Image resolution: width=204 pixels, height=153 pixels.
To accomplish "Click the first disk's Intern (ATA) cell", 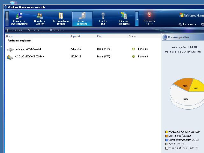I will 104,49.
